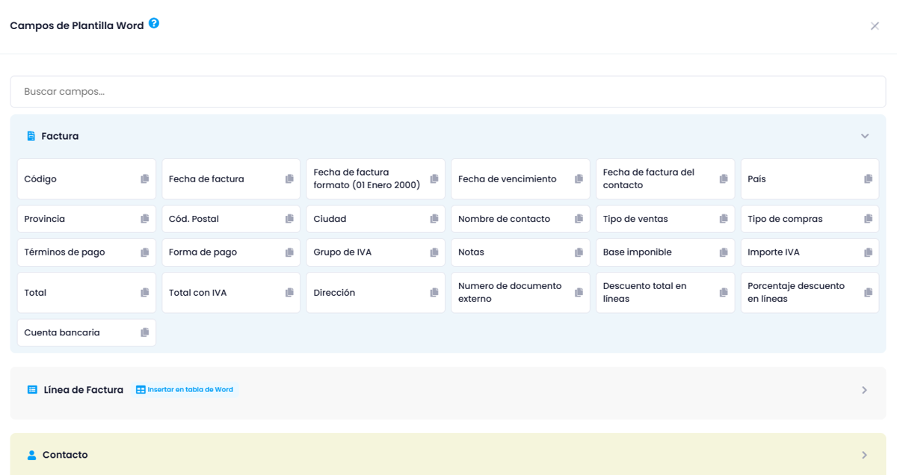Copy the Fecha de vencimiento field

pos(579,179)
